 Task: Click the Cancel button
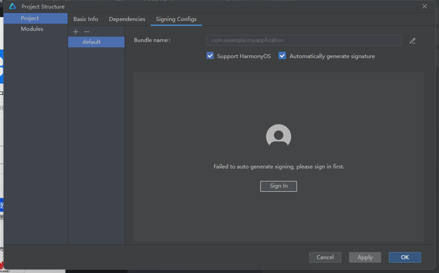click(325, 257)
